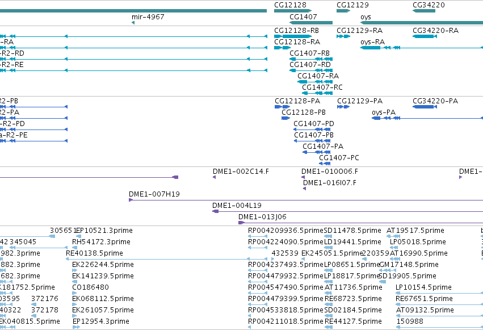Select EST AT09132.5prime
The width and height of the screenshot is (483, 330).
pos(425,310)
